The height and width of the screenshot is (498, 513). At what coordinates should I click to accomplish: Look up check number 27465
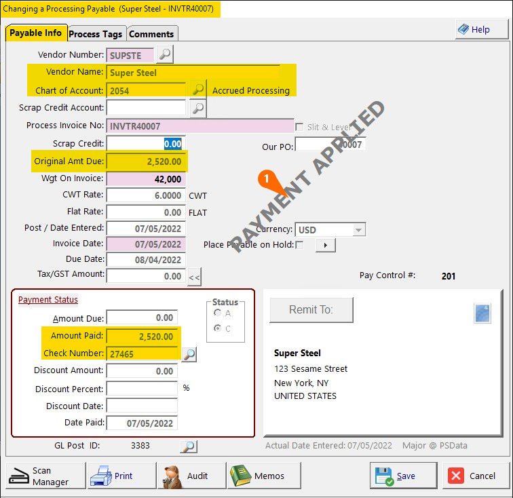coord(189,354)
